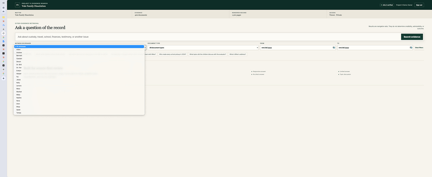Focus the question search input field
Image resolution: width=432 pixels, height=177 pixels.
click(208, 37)
